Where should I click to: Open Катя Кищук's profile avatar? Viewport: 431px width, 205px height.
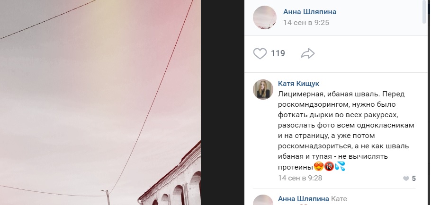coord(263,89)
